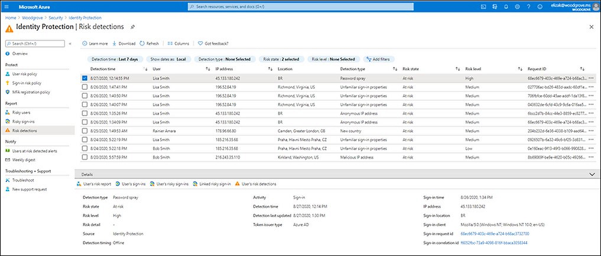Open the Risky sign-ins report
The width and height of the screenshot is (601, 256).
22,122
